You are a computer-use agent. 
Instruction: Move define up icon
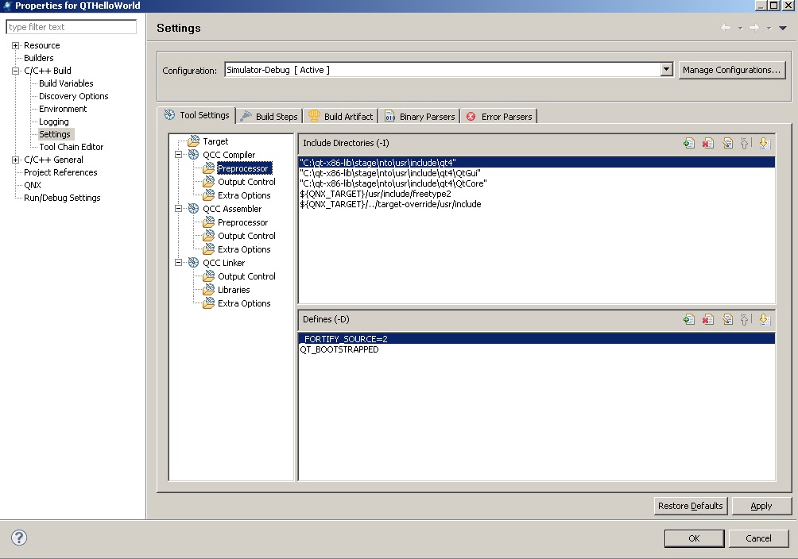click(745, 319)
